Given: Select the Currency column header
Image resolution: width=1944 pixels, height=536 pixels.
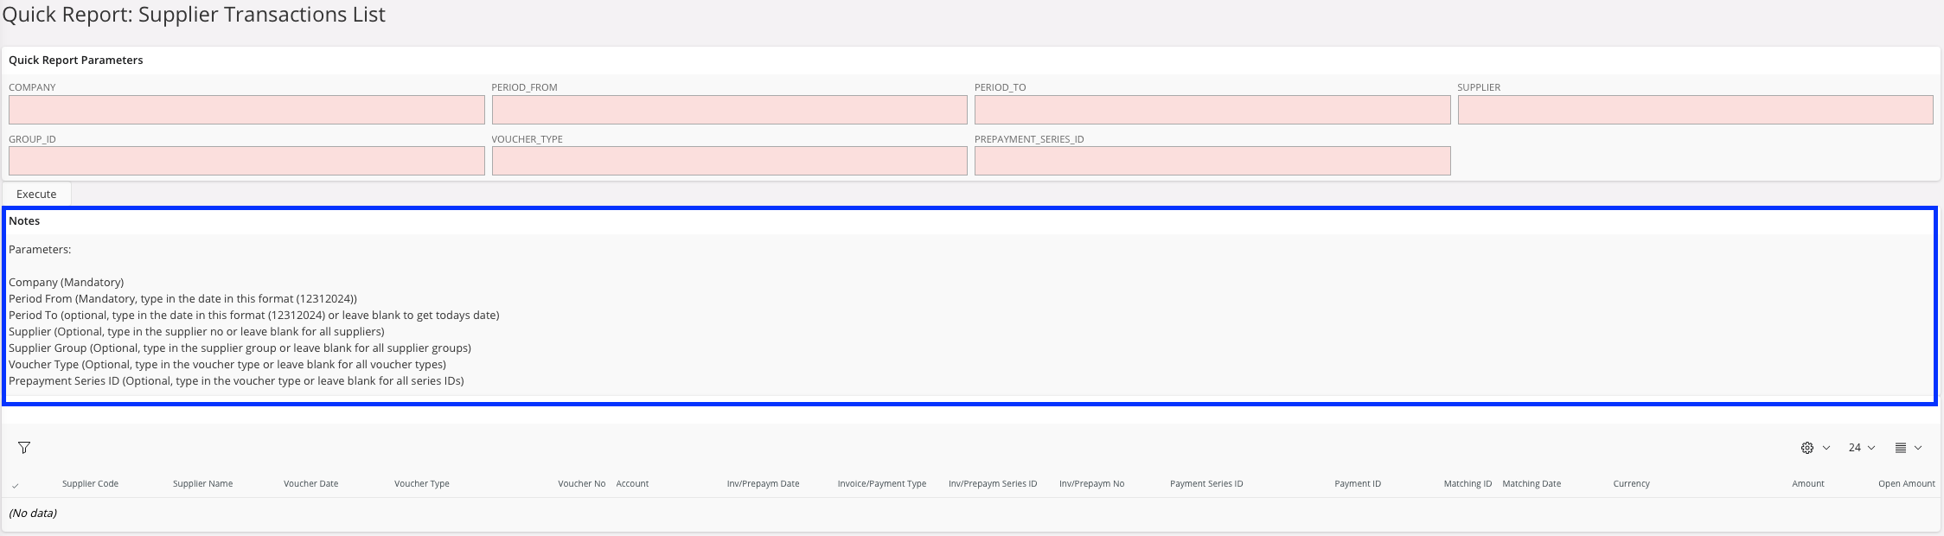Looking at the screenshot, I should 1631,484.
